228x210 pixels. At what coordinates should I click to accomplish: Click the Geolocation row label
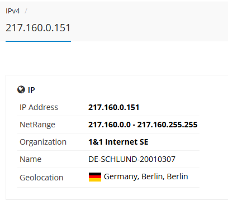click(41, 178)
